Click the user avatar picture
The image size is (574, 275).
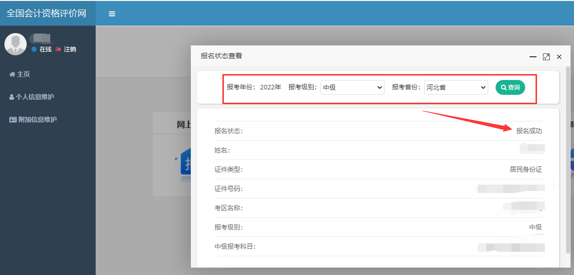(x=15, y=44)
